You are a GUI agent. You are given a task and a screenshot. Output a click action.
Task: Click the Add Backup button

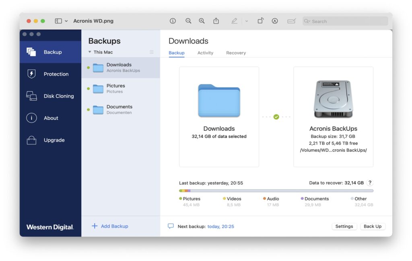[x=110, y=226]
